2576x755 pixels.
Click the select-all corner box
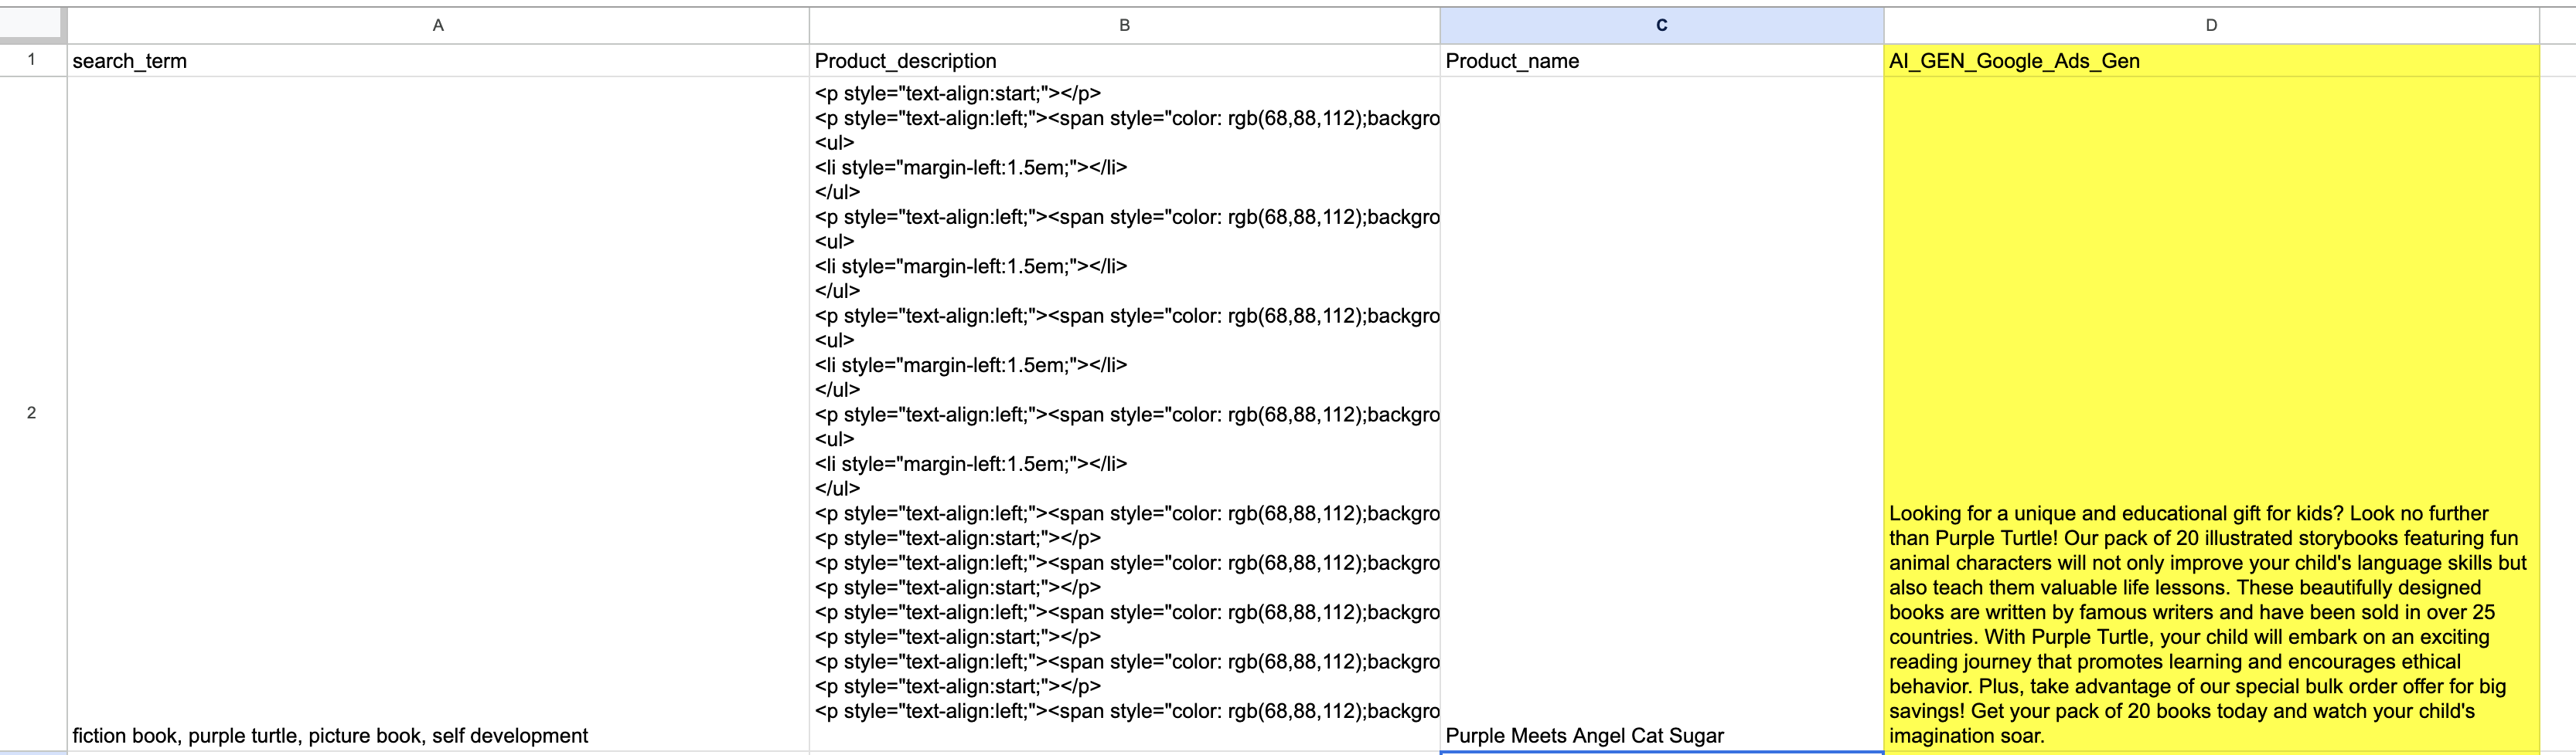(x=32, y=25)
